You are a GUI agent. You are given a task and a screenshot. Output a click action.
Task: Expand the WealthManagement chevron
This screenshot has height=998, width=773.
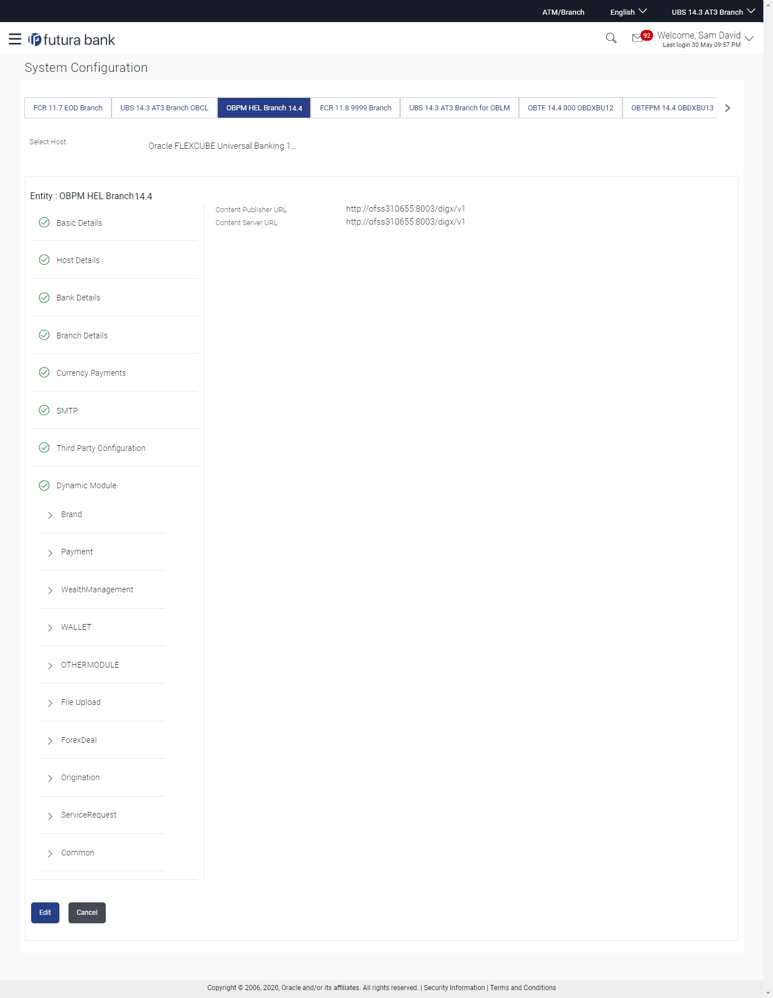tap(50, 590)
